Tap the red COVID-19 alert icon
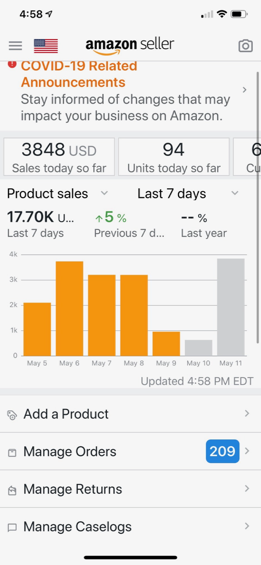This screenshot has width=261, height=565. [x=12, y=64]
